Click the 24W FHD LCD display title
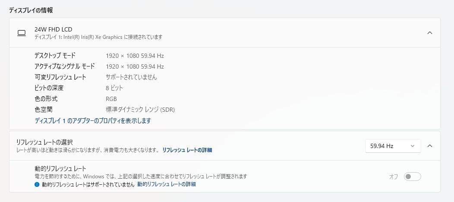The height and width of the screenshot is (202, 454). click(x=53, y=29)
